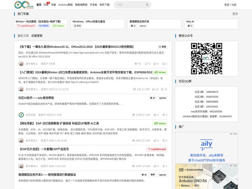Image resolution: width=252 pixels, height=189 pixels.
Task: Click star icon on 网址导航 post
Action: tap(163, 140)
